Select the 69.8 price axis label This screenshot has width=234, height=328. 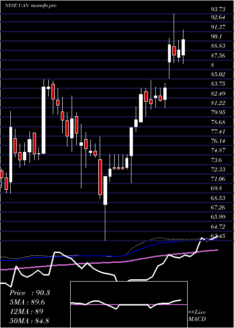[x=216, y=188]
